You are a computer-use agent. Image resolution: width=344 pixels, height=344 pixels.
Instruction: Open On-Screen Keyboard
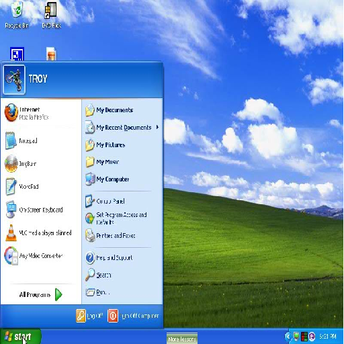pyautogui.click(x=41, y=210)
